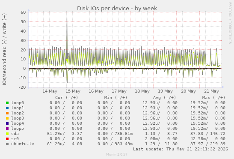The height and width of the screenshot is (159, 234).
Task: Click the yellow loop3 legend swatch
Action: click(7, 118)
